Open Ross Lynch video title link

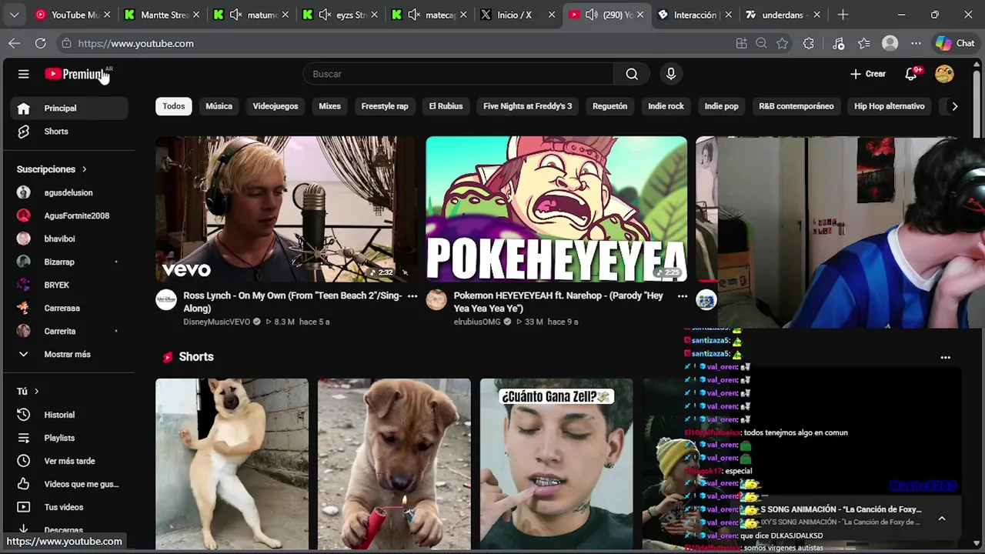tap(292, 302)
